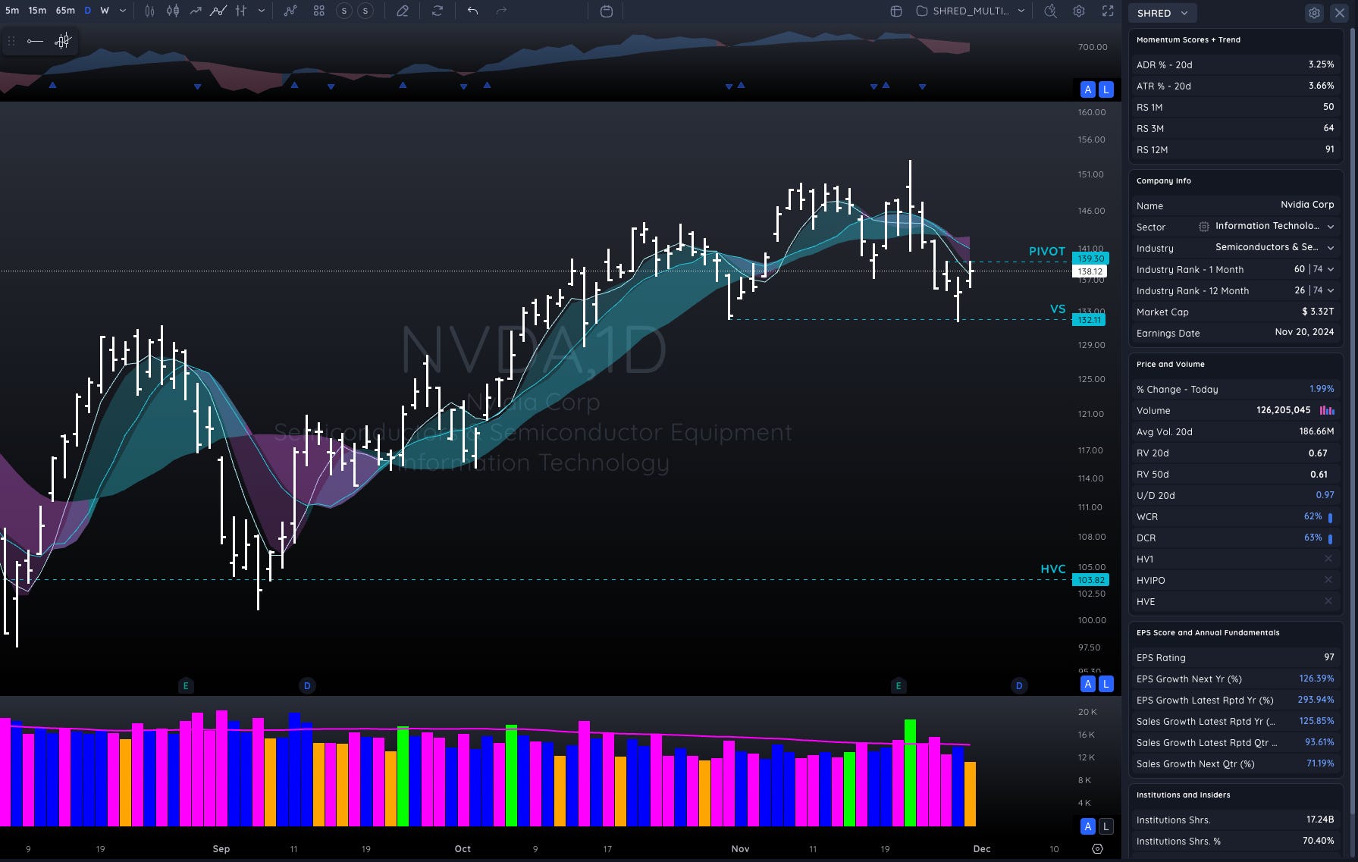This screenshot has width=1358, height=862.
Task: Click the left earnings E marker
Action: pyautogui.click(x=186, y=686)
